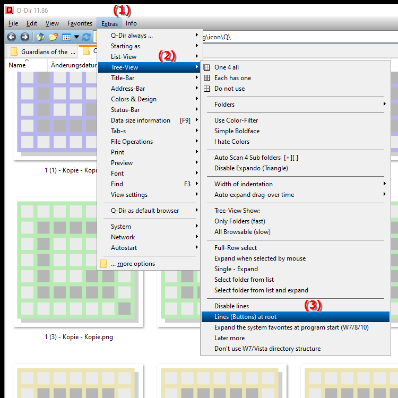The image size is (398, 398).
Task: Click the Q-Dir application icon in title bar
Action: click(x=10, y=10)
